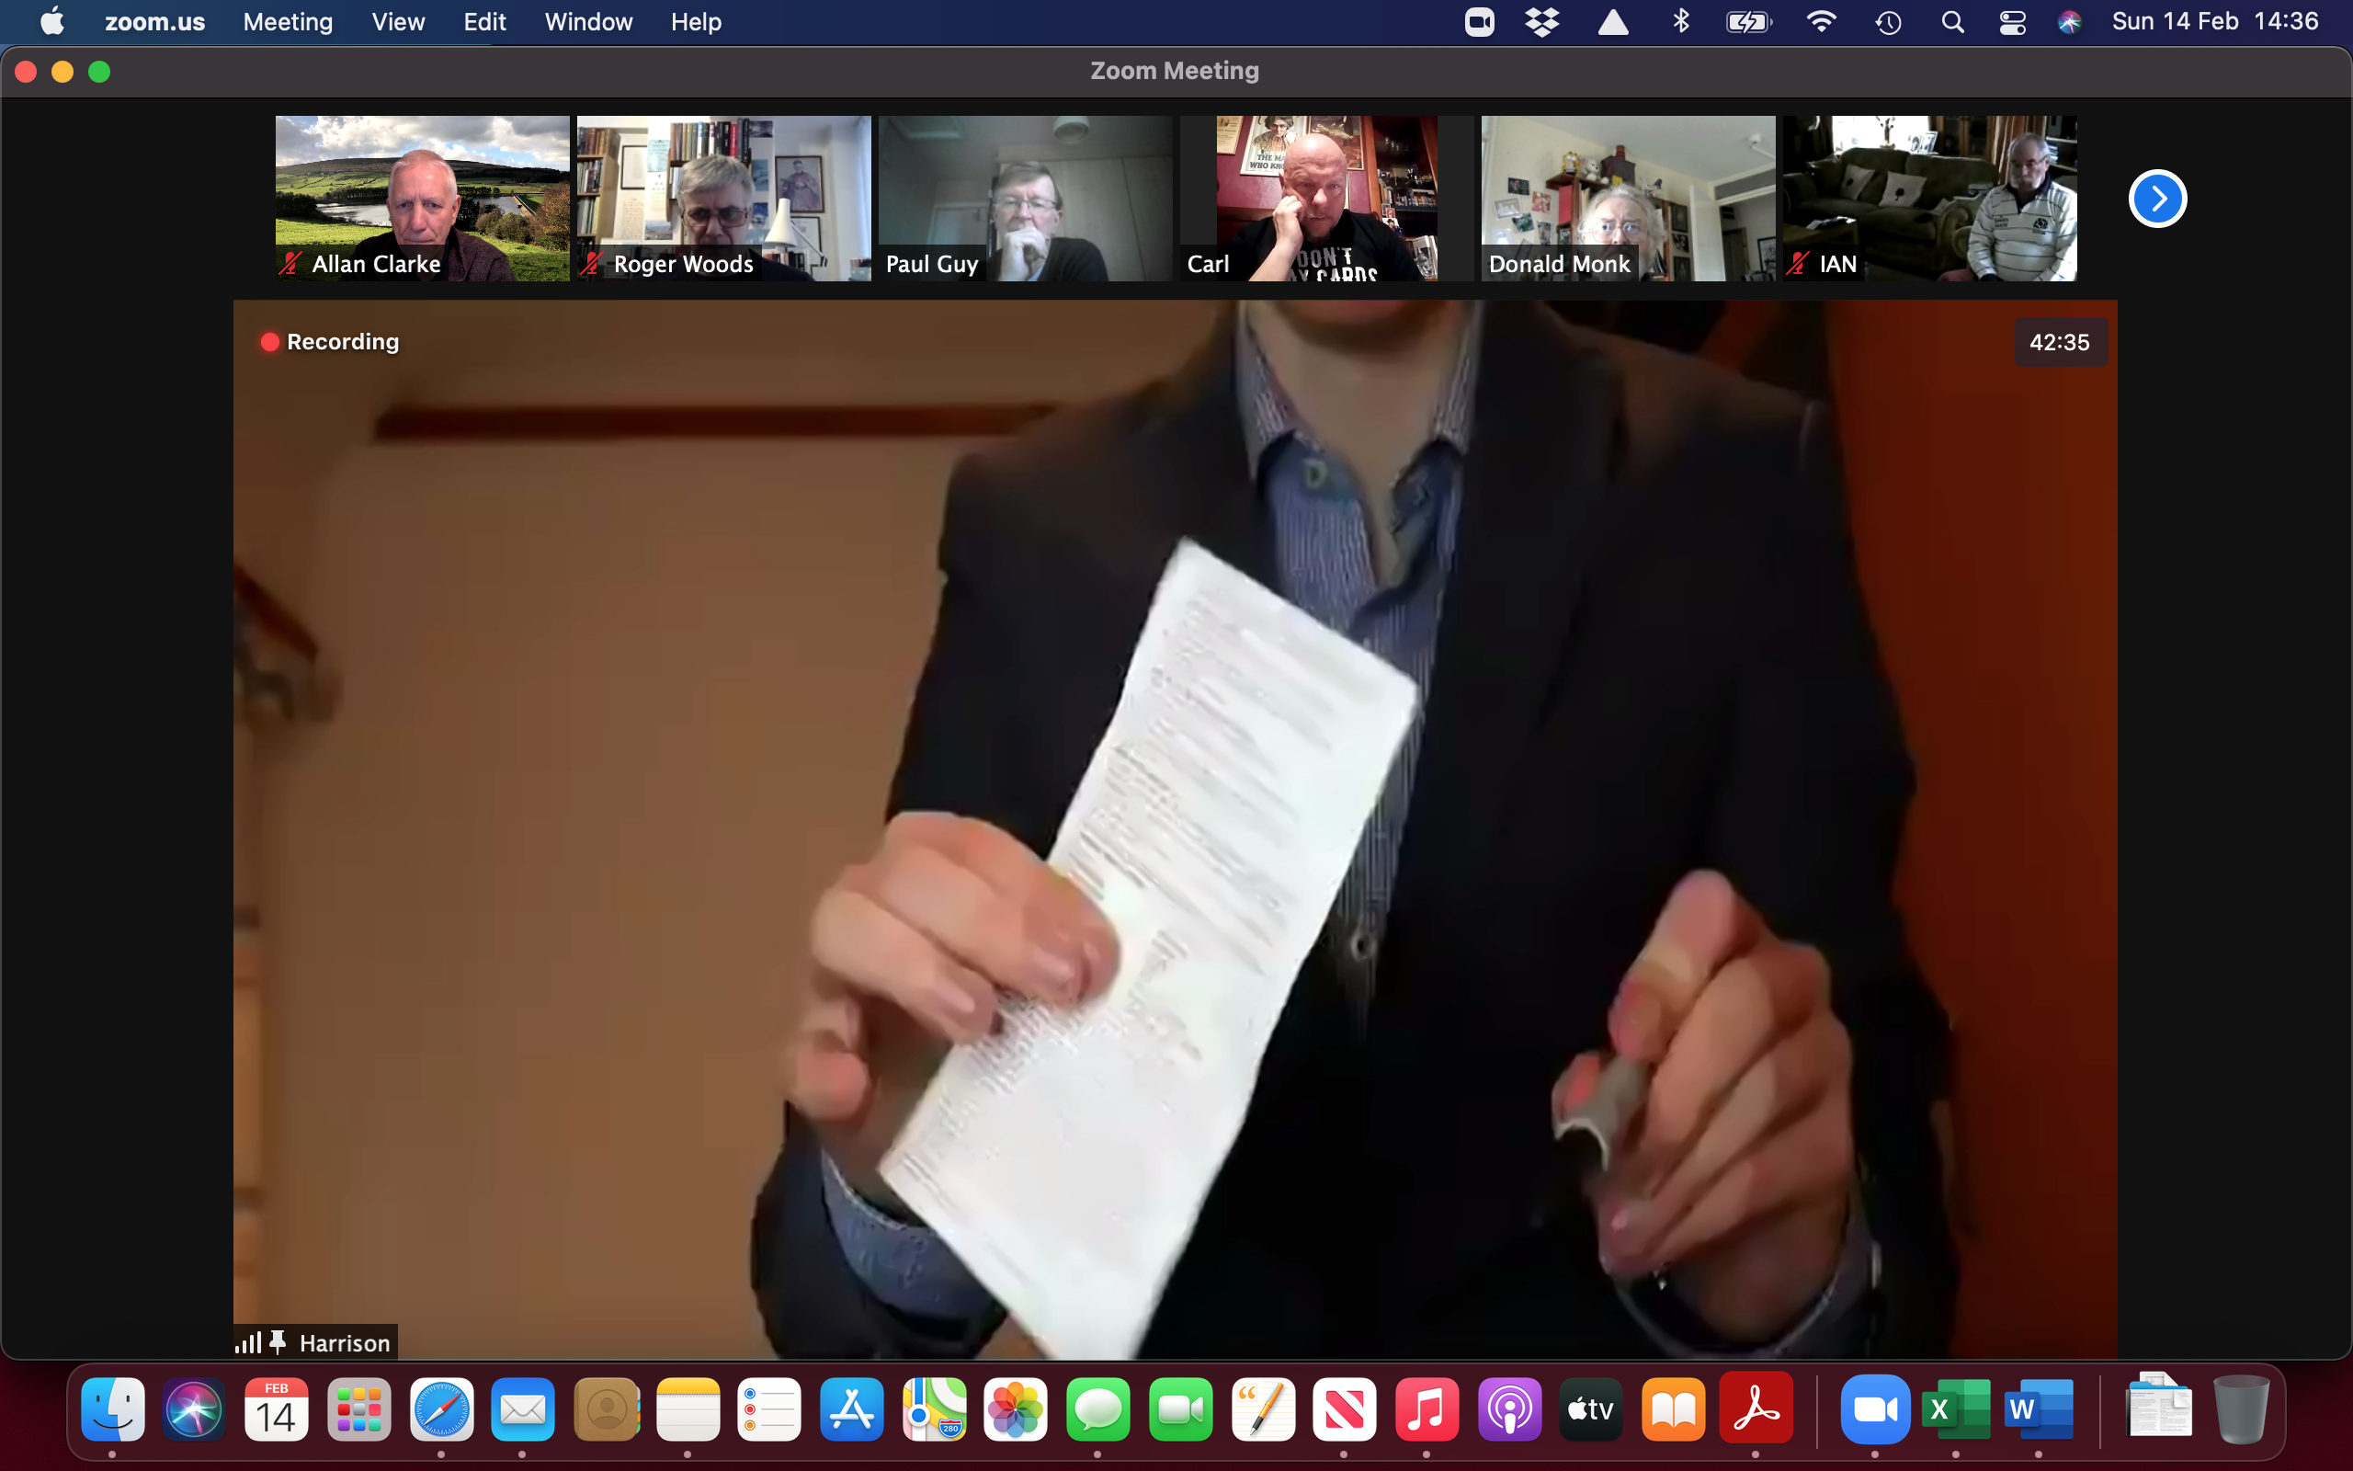
Task: Open Time Machine menu bar icon
Action: point(1888,21)
